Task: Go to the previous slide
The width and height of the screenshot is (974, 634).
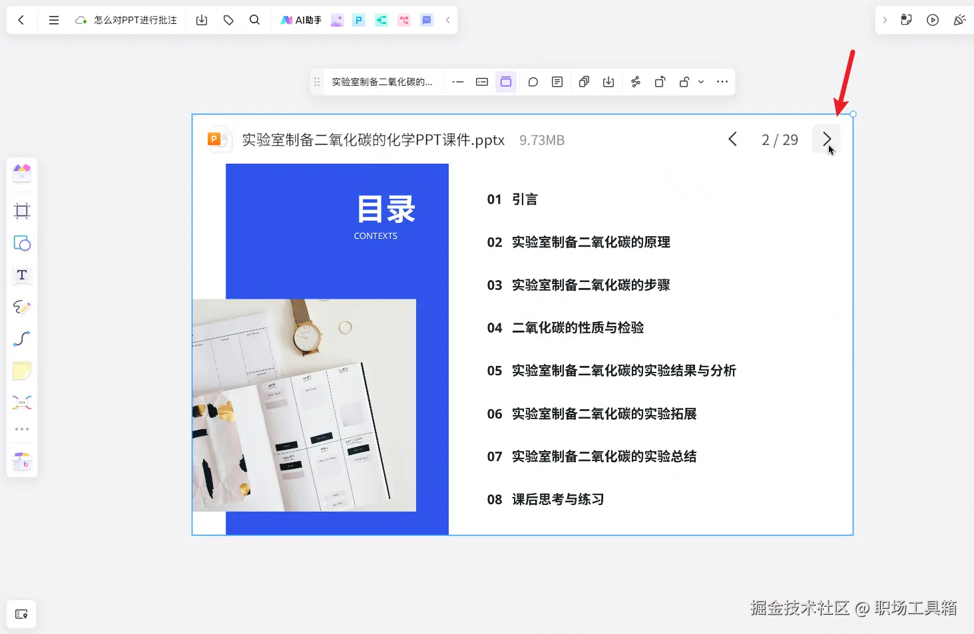Action: tap(732, 139)
